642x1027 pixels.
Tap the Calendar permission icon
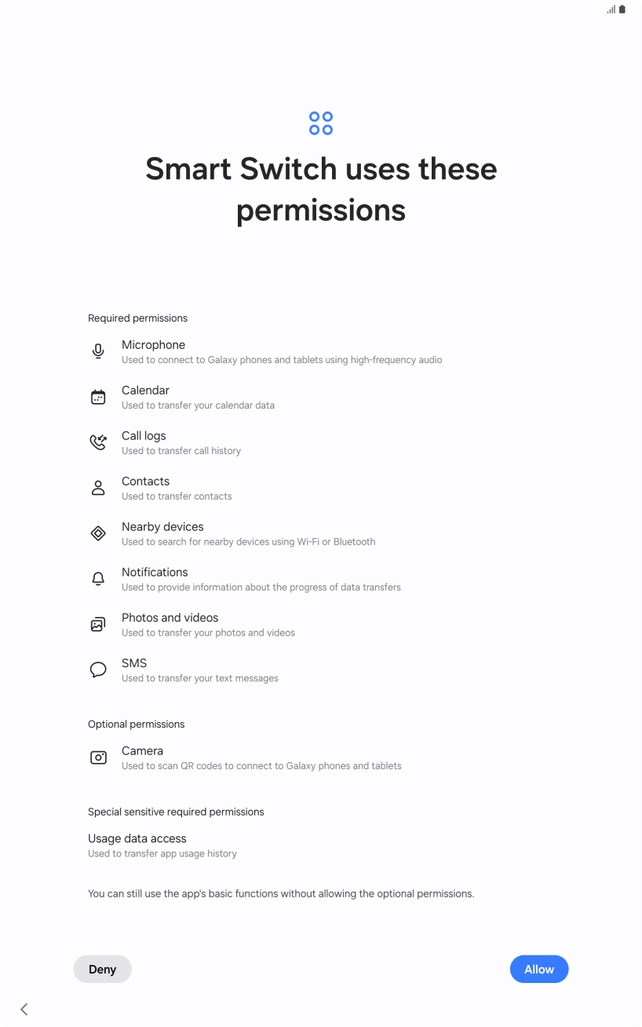point(98,397)
